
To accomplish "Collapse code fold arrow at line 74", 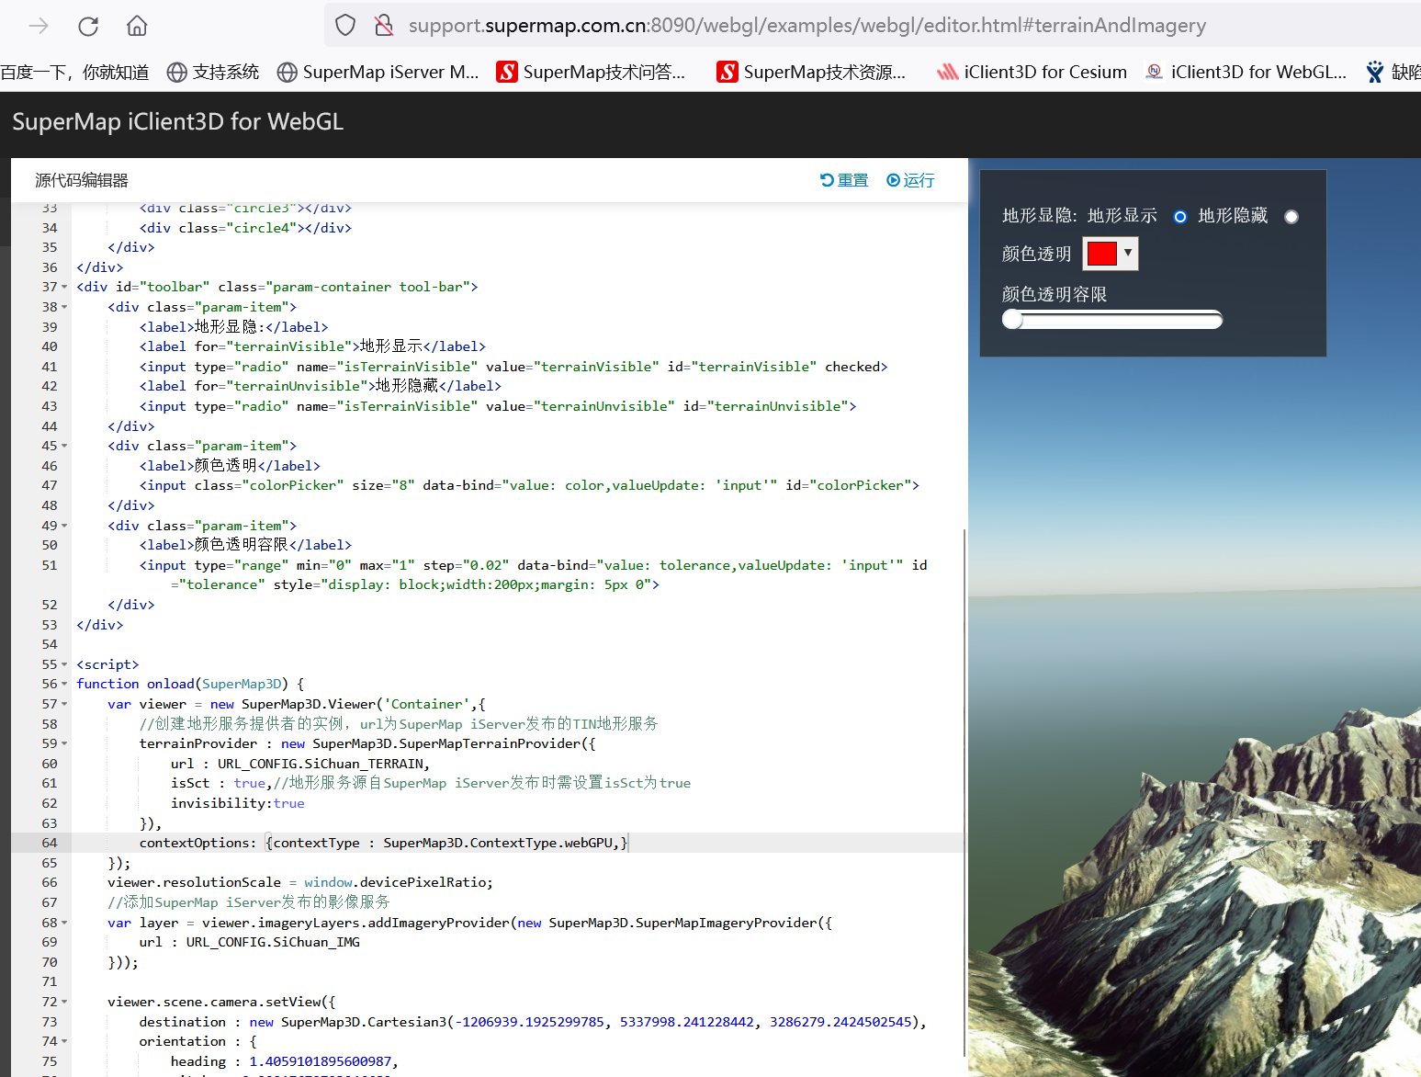I will coord(64,1041).
